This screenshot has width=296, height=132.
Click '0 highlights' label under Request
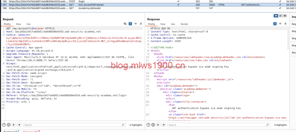[x=136, y=125]
